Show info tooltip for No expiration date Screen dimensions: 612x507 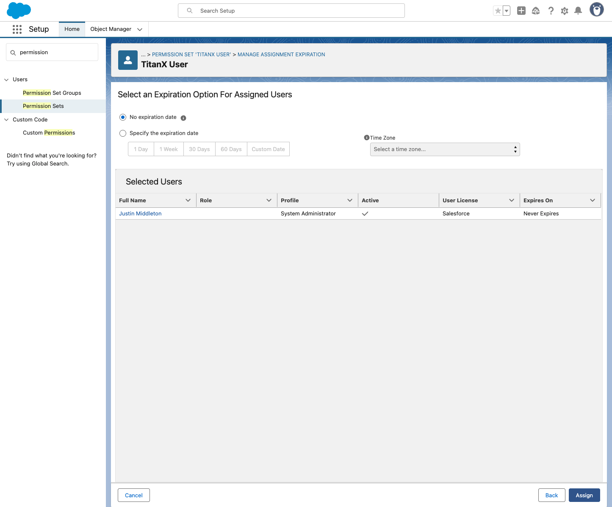pos(183,118)
